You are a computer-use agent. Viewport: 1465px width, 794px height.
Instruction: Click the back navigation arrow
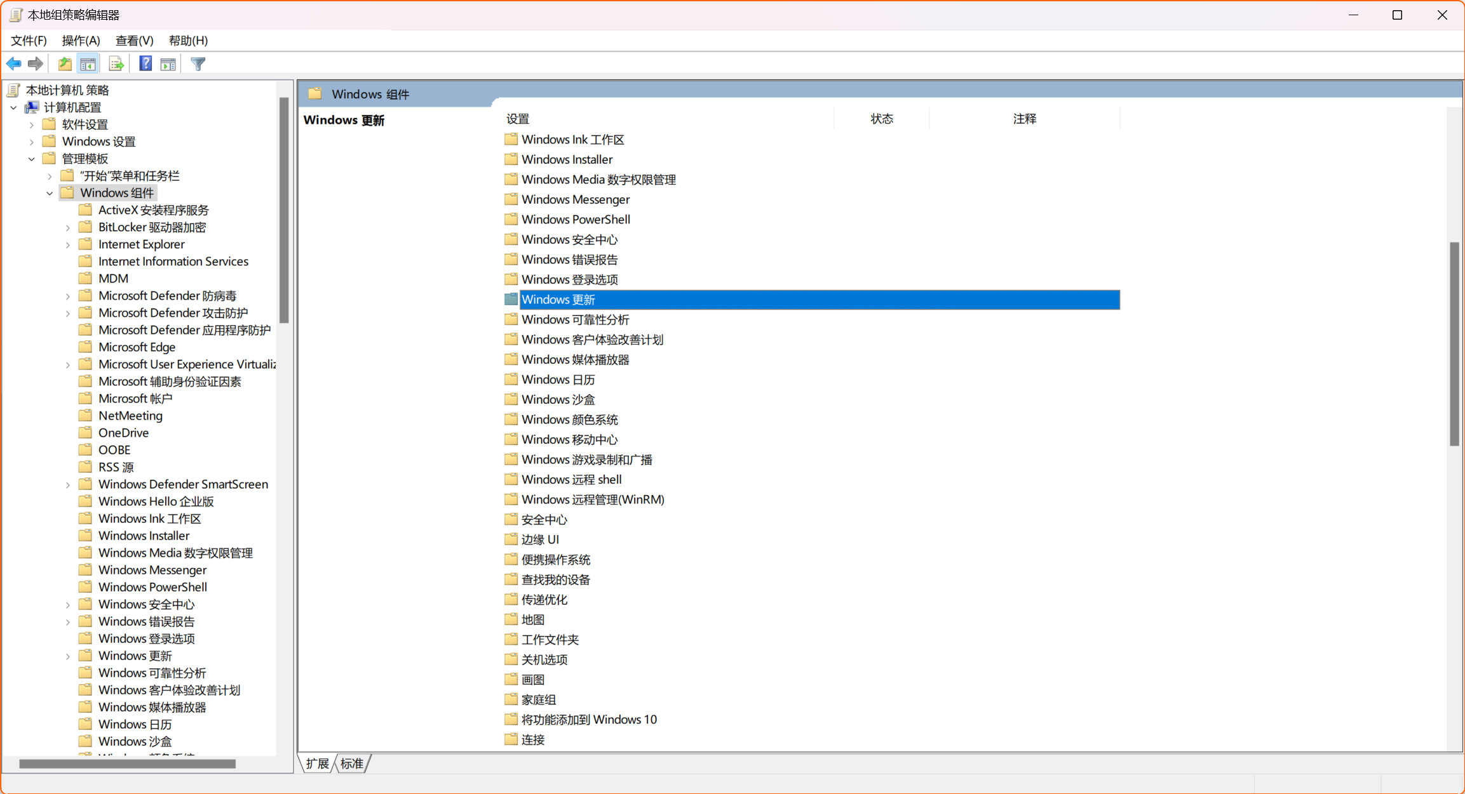pyautogui.click(x=13, y=63)
